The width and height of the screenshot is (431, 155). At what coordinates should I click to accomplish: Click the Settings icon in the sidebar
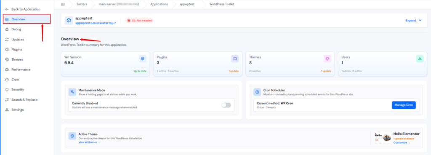click(7, 110)
